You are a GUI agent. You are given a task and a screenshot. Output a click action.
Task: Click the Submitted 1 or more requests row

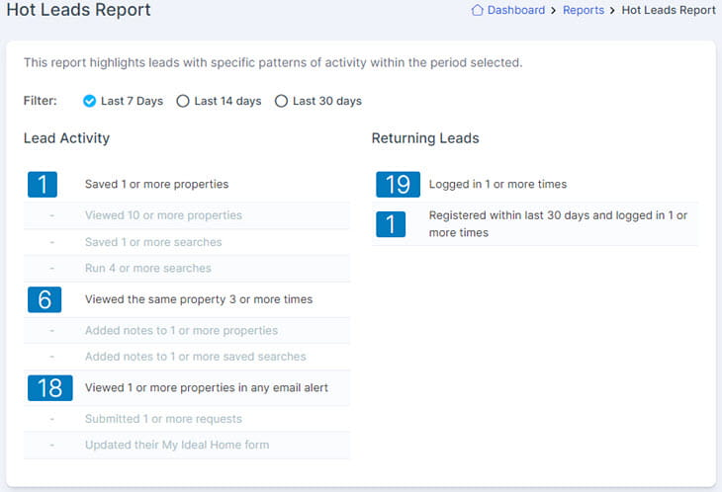pos(187,419)
